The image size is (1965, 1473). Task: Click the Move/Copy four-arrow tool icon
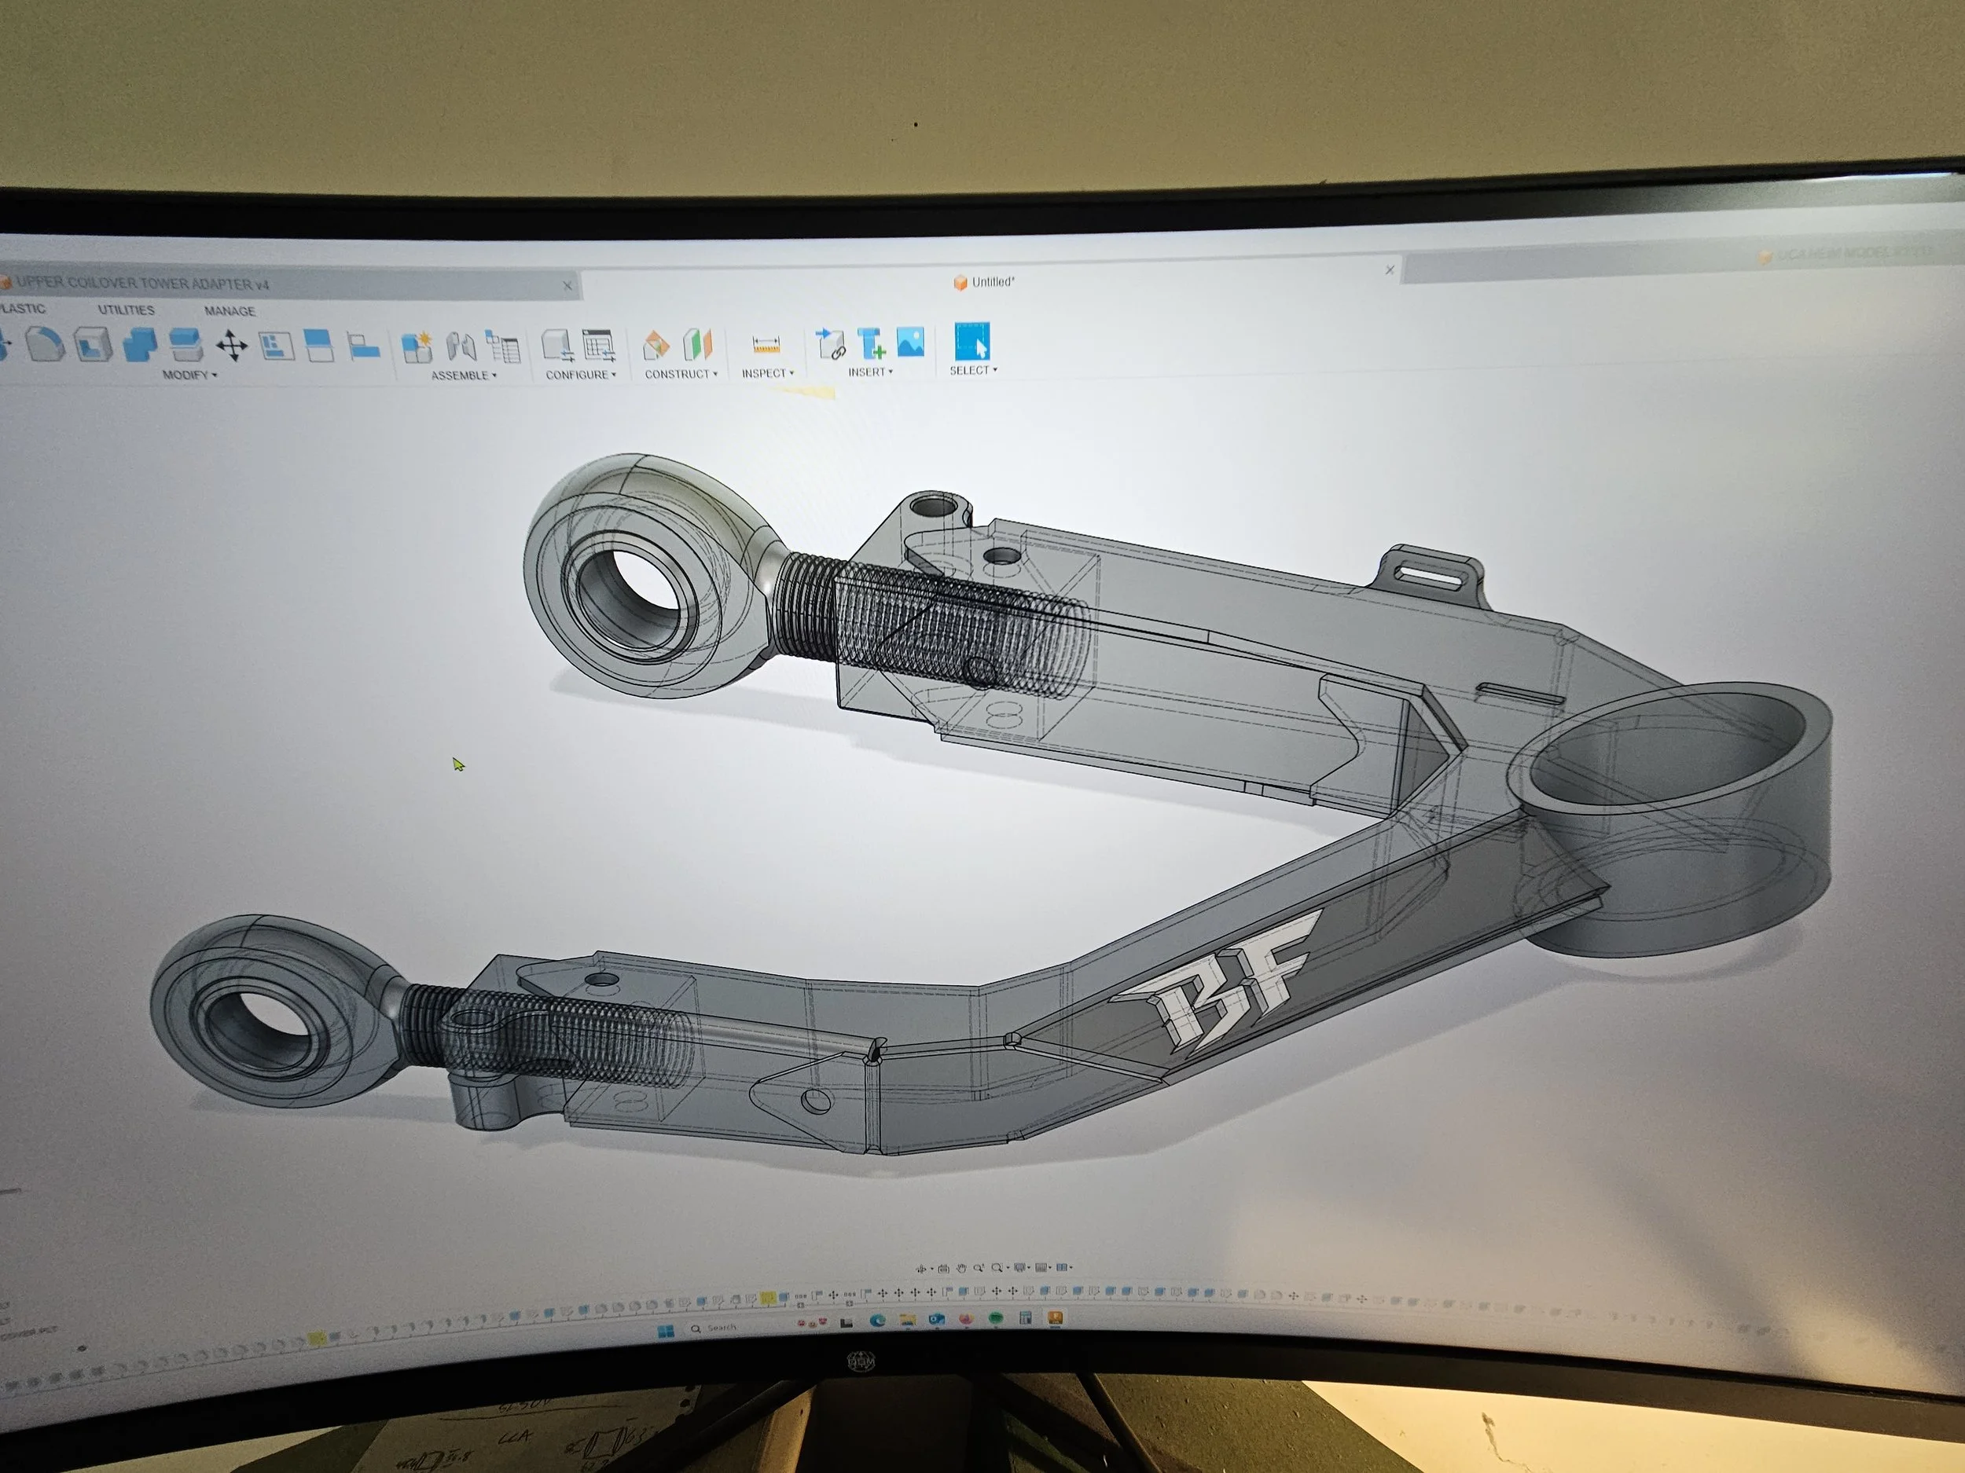coord(231,346)
